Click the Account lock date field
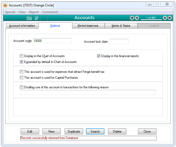The width and height of the screenshot is (176, 147). [119, 42]
